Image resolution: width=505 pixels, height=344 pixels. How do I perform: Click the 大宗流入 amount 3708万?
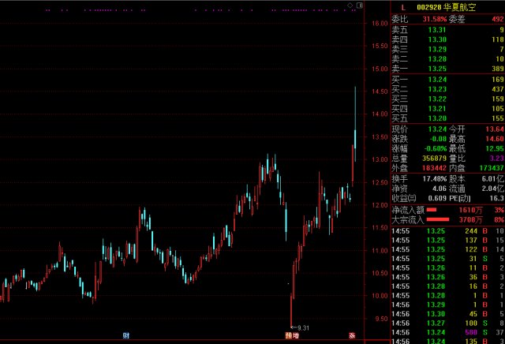(470, 220)
